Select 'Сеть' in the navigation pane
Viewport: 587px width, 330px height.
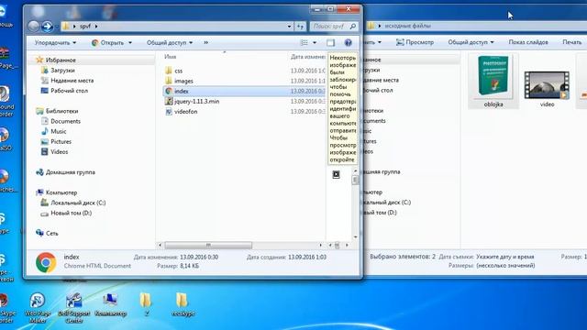(x=51, y=233)
